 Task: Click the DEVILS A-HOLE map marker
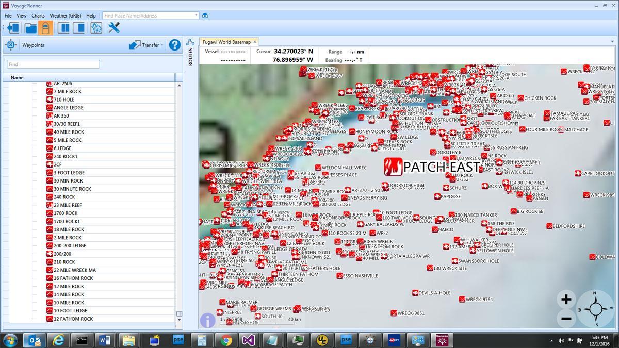coord(415,293)
